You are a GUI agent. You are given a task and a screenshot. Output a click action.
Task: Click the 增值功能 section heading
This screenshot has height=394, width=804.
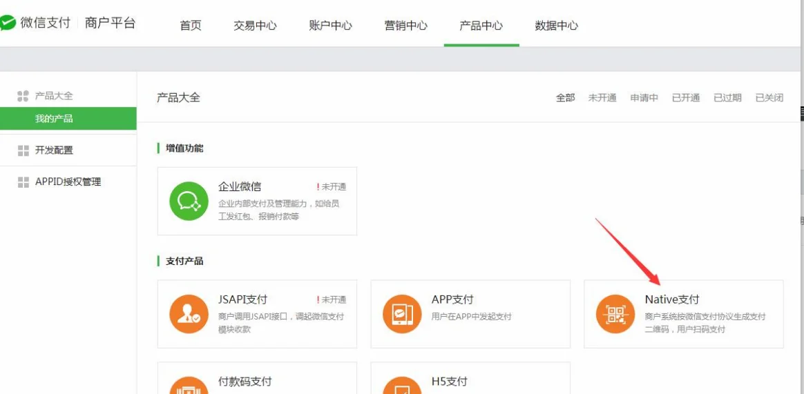click(x=184, y=148)
